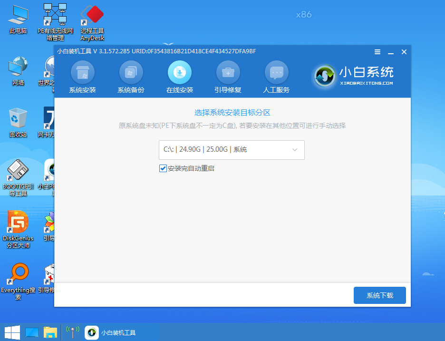Switch to 小白装机工具 taskbar item

111,332
